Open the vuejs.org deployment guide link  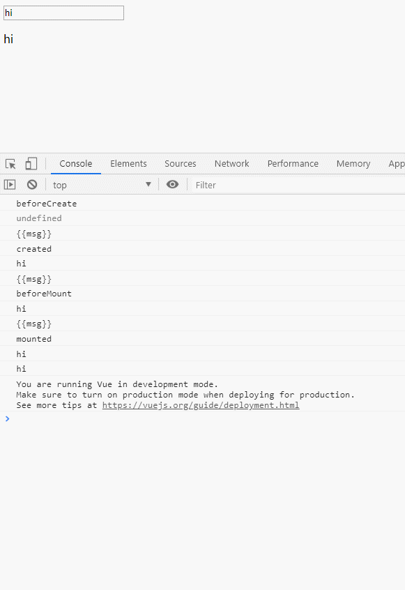coord(201,405)
